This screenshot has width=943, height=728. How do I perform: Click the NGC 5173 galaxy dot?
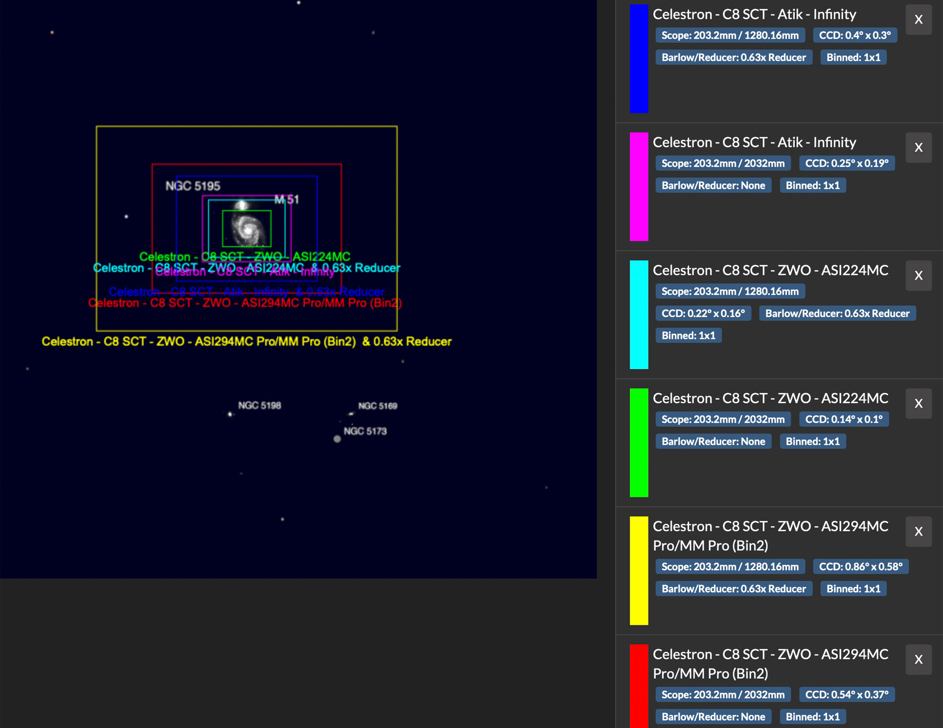coord(337,439)
